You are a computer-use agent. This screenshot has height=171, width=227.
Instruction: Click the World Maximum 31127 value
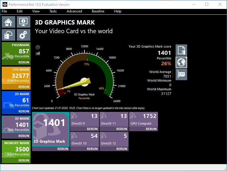click(x=166, y=93)
